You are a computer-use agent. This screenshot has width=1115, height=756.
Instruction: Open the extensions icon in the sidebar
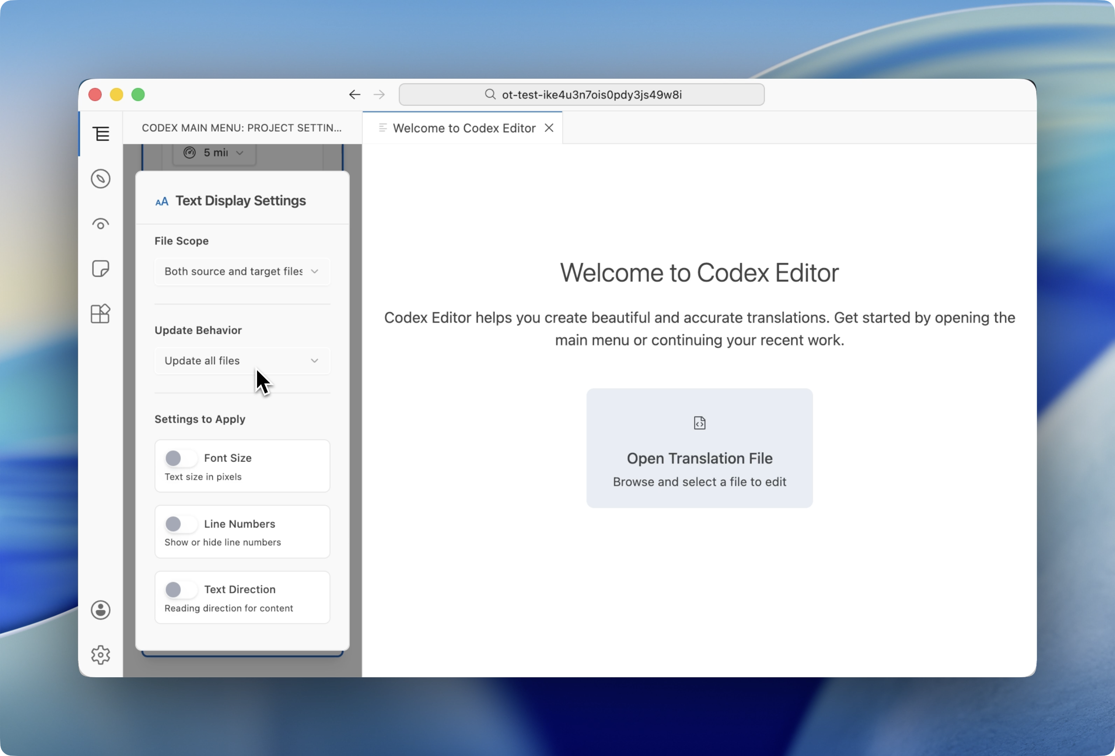101,314
